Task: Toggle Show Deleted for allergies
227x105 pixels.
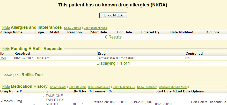Action: click(x=73, y=28)
